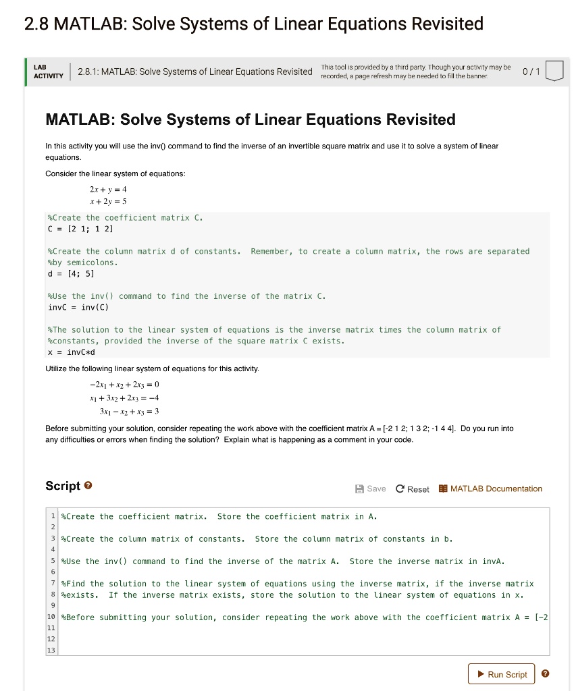This screenshot has width=574, height=691.
Task: Select the equation 2x + y = 4
Action: [108, 190]
